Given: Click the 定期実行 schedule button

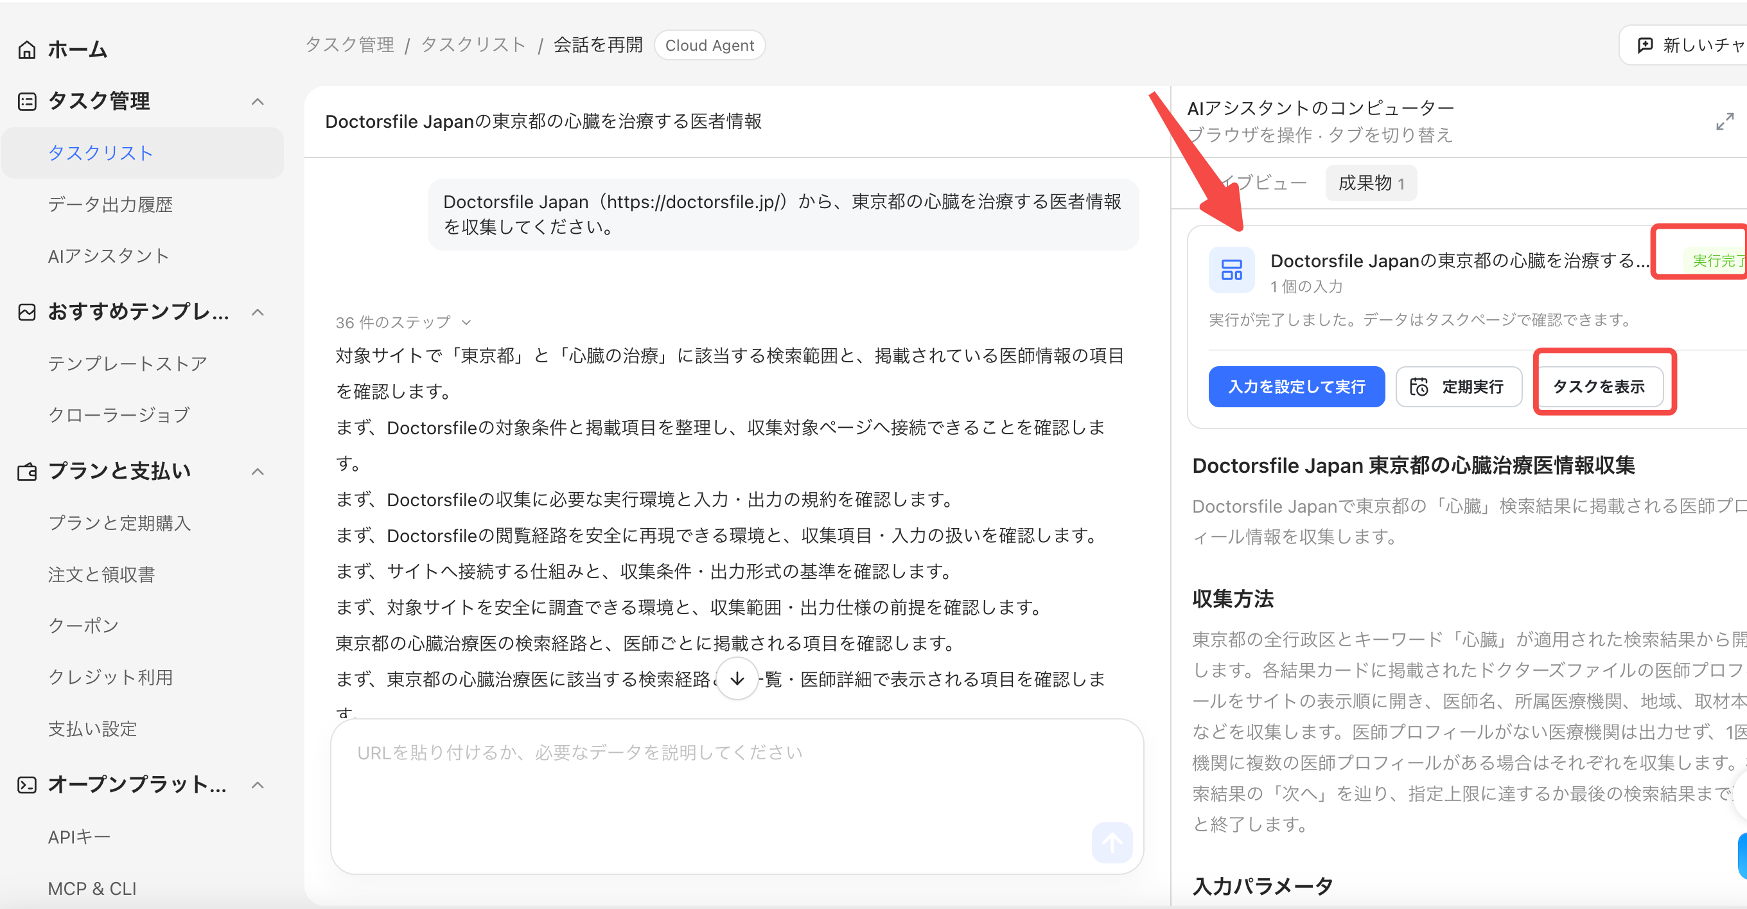Looking at the screenshot, I should click(1458, 387).
